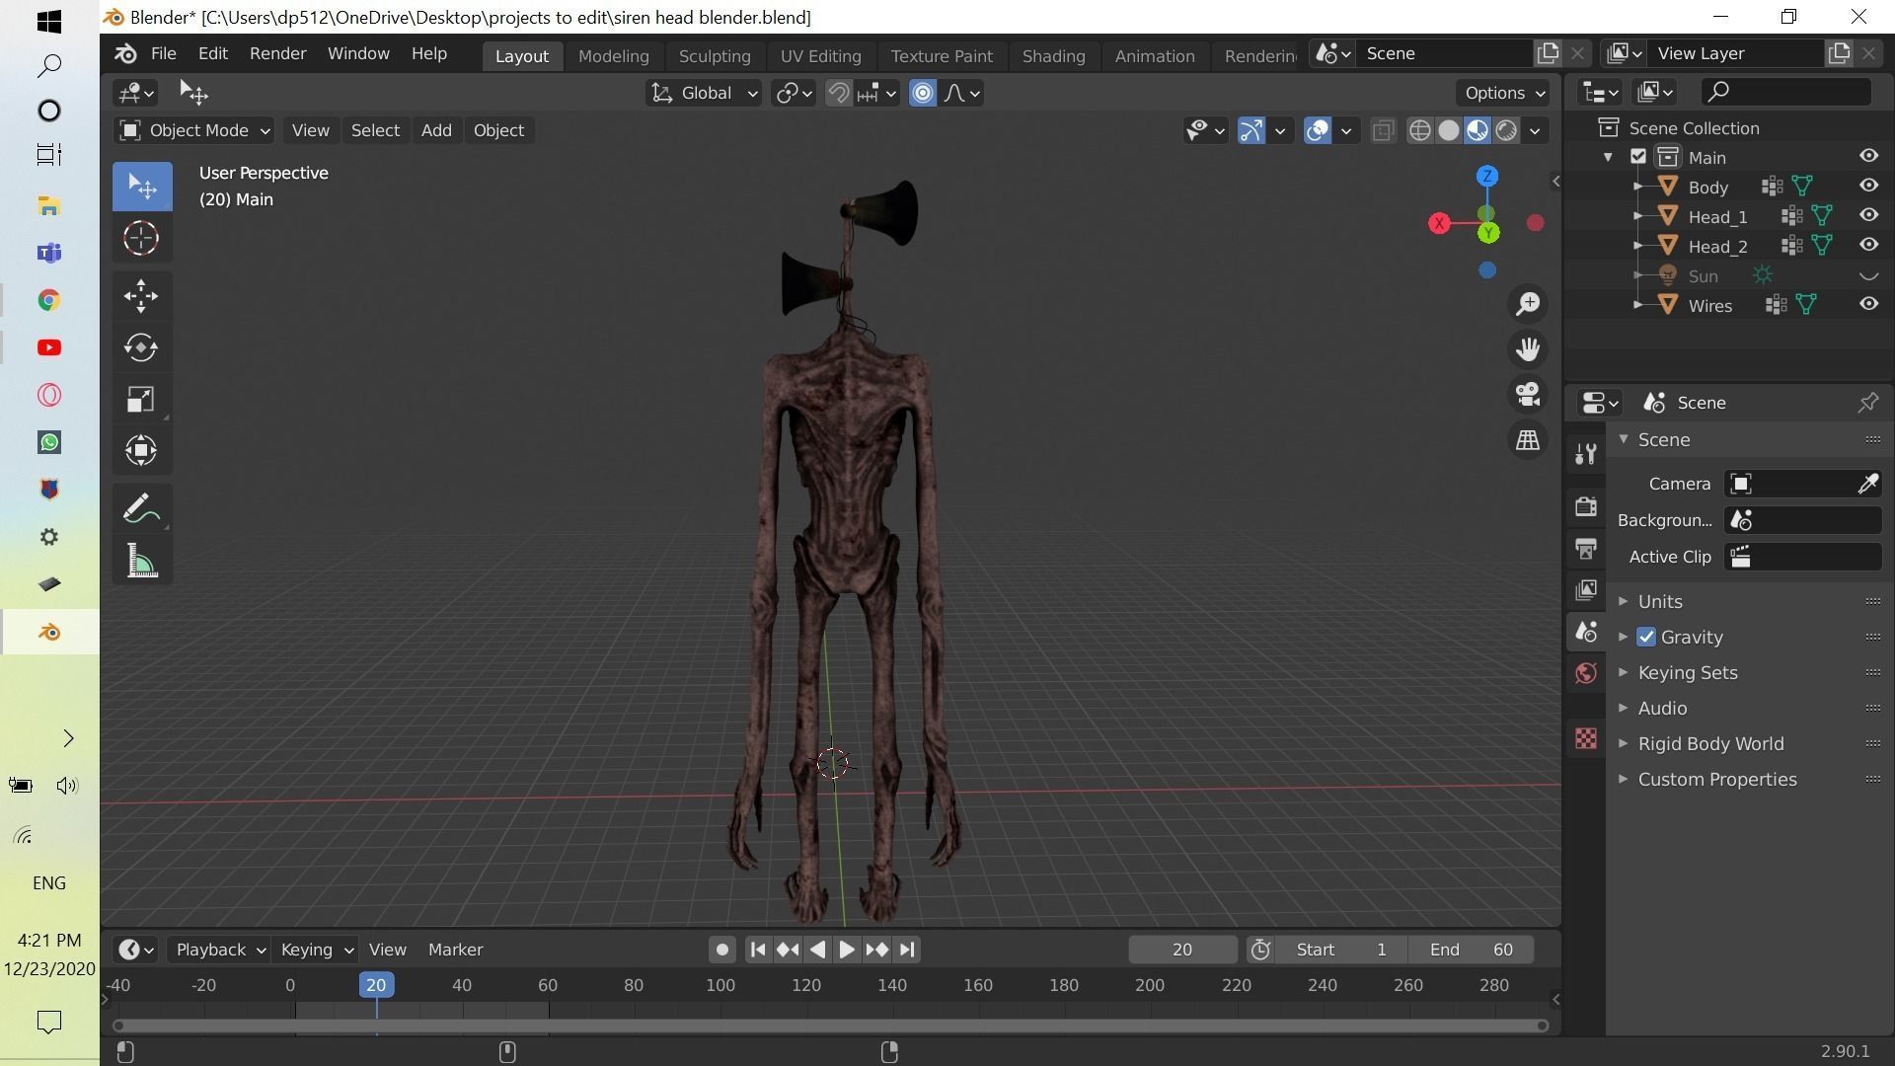Pick the Rotate tool

142,347
